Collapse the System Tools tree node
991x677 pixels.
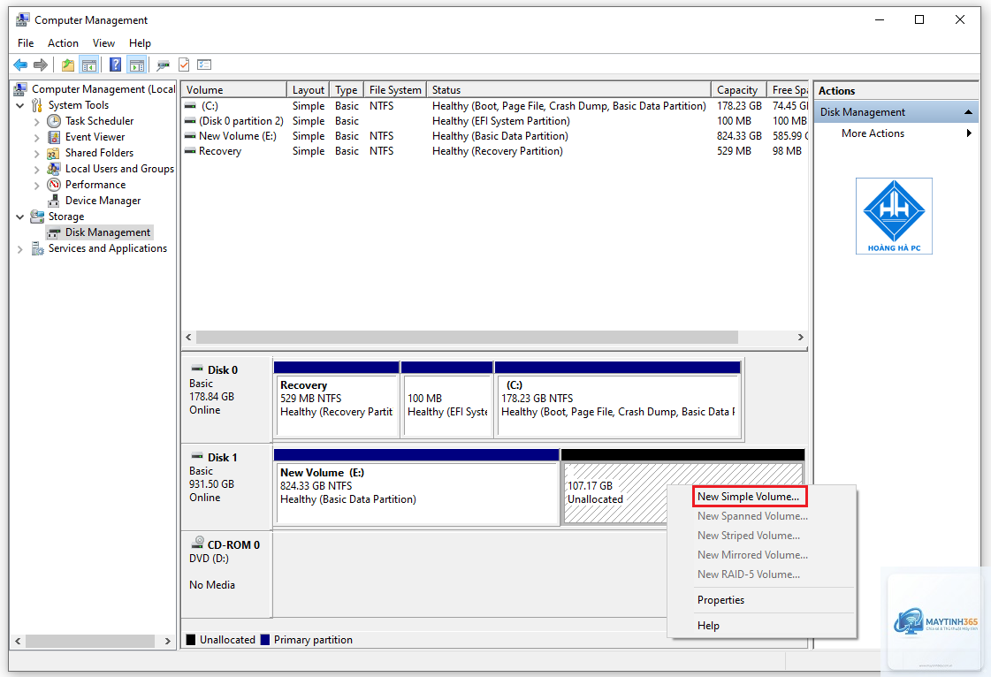[x=20, y=105]
